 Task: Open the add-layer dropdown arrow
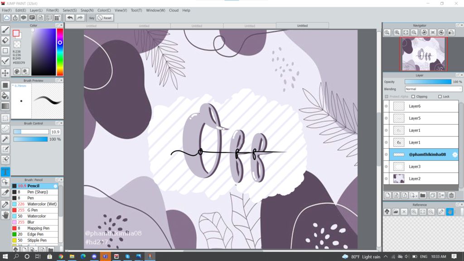pyautogui.click(x=416, y=196)
